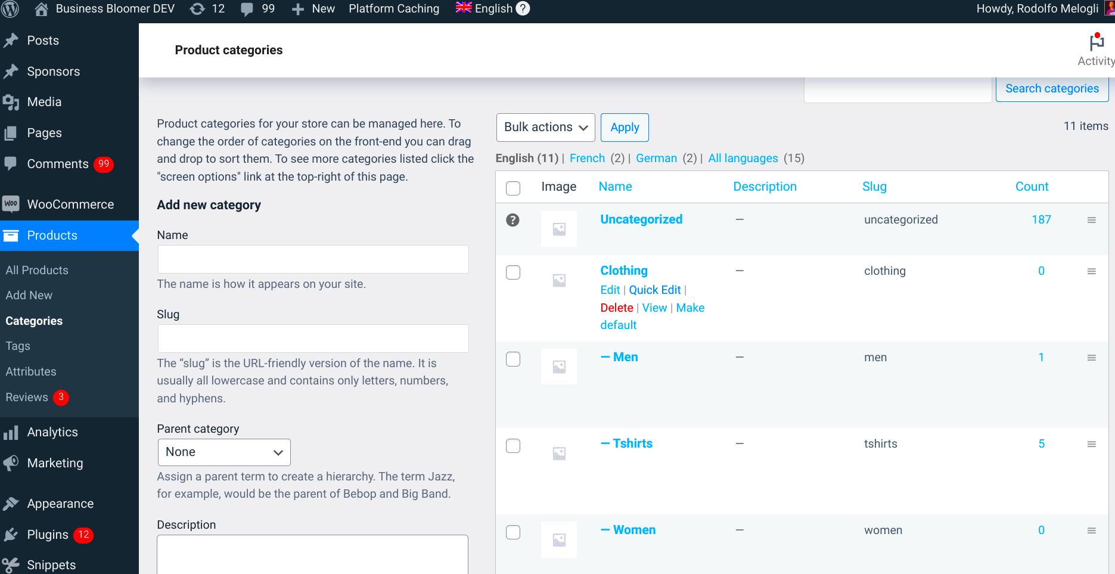Click the search categories text field

[x=898, y=89]
